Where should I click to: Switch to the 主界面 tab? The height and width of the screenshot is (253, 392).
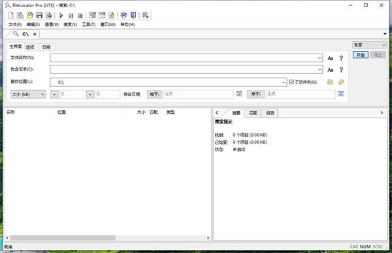(16, 46)
